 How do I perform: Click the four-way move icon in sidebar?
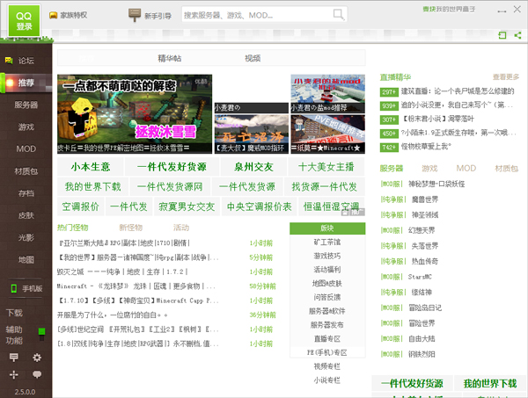tap(13, 374)
